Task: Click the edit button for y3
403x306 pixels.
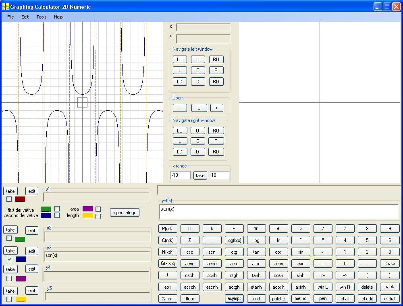Action: click(32, 251)
